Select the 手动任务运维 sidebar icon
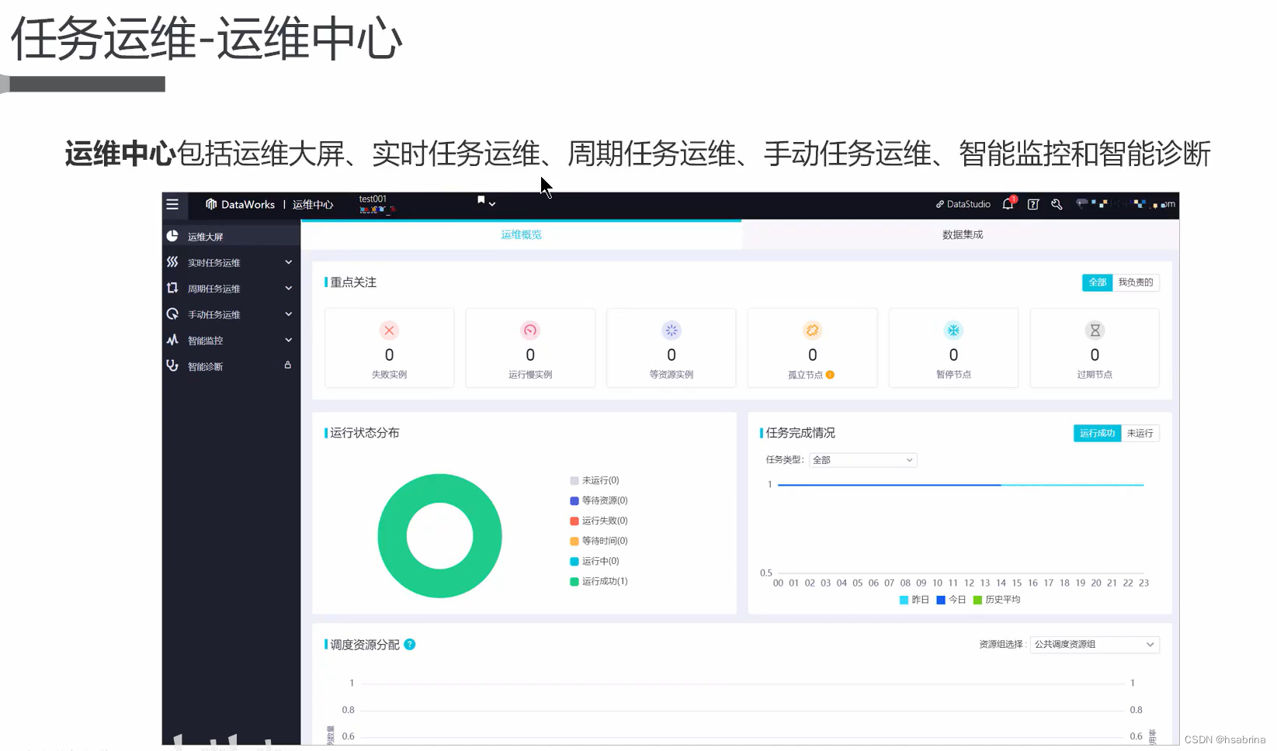This screenshot has height=751, width=1277. (x=172, y=314)
